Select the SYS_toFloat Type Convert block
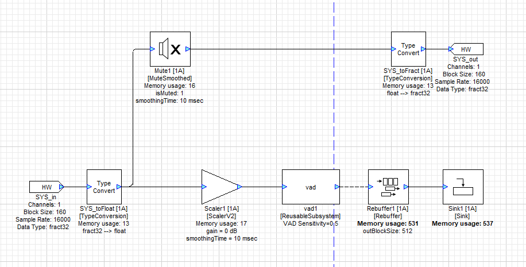526x267 pixels. click(x=104, y=187)
